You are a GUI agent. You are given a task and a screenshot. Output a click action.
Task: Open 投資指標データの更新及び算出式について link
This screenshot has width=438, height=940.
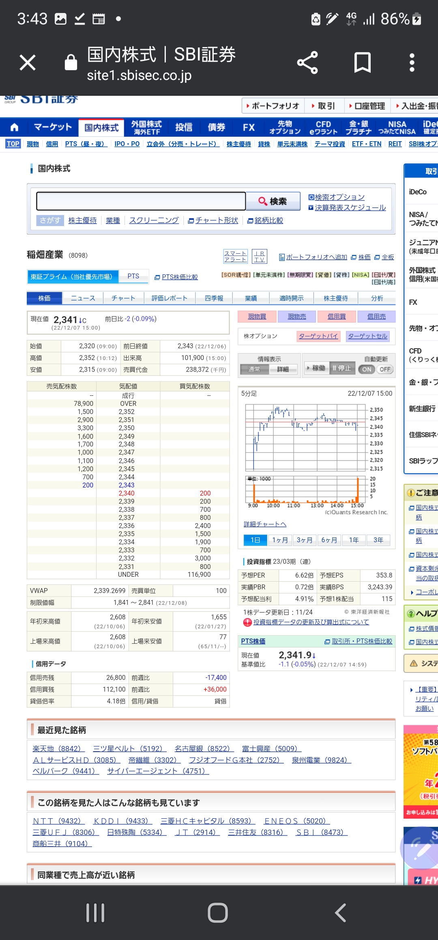pyautogui.click(x=311, y=622)
